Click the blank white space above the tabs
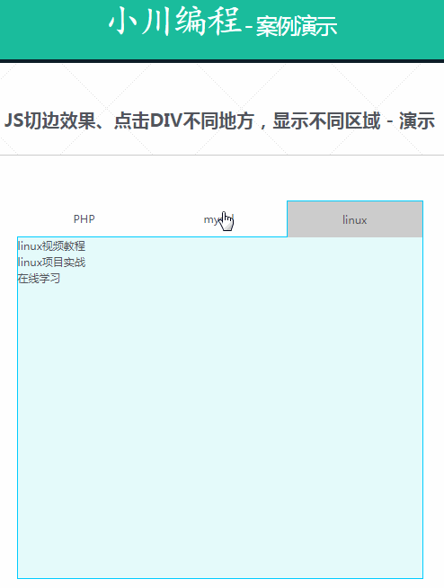Image resolution: width=444 pixels, height=588 pixels. 222,178
